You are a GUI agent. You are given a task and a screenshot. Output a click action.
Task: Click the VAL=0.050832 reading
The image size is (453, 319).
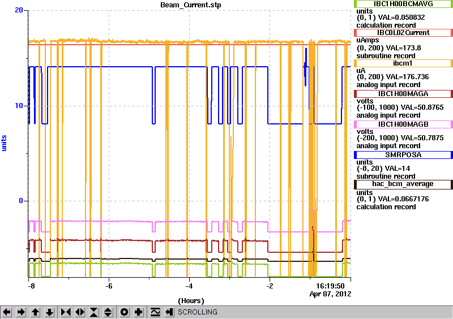[x=401, y=18]
